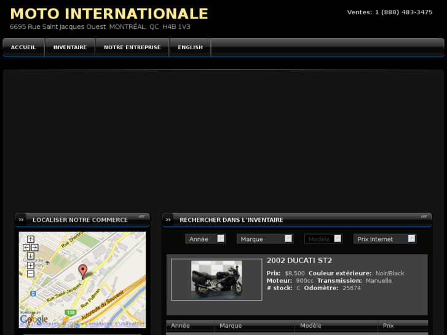Click the Concordia University school icon
The height and width of the screenshot is (335, 447).
pos(47,263)
